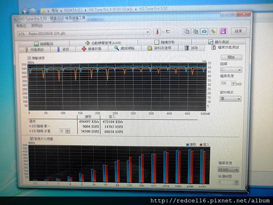Click the 隨機存取 tab's page icon
This screenshot has width=273, height=205.
pyautogui.click(x=157, y=42)
